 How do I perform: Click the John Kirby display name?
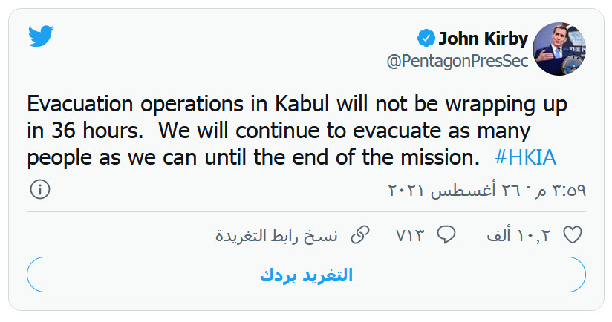click(484, 38)
